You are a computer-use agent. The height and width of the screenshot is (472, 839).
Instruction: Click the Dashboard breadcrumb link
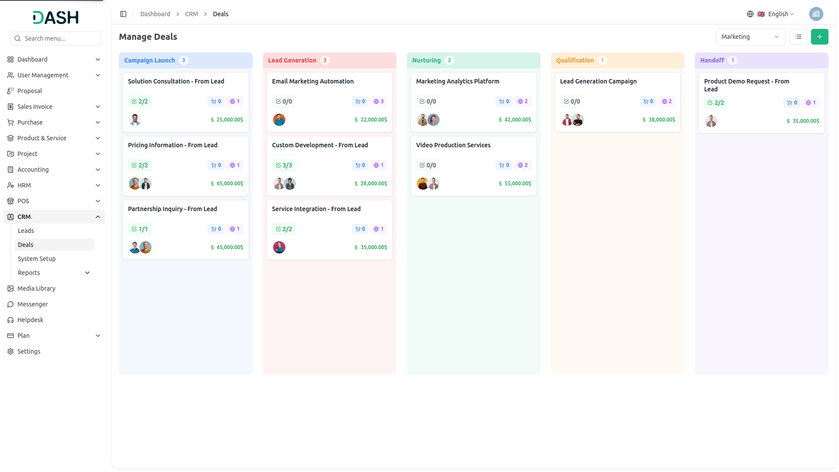point(155,14)
